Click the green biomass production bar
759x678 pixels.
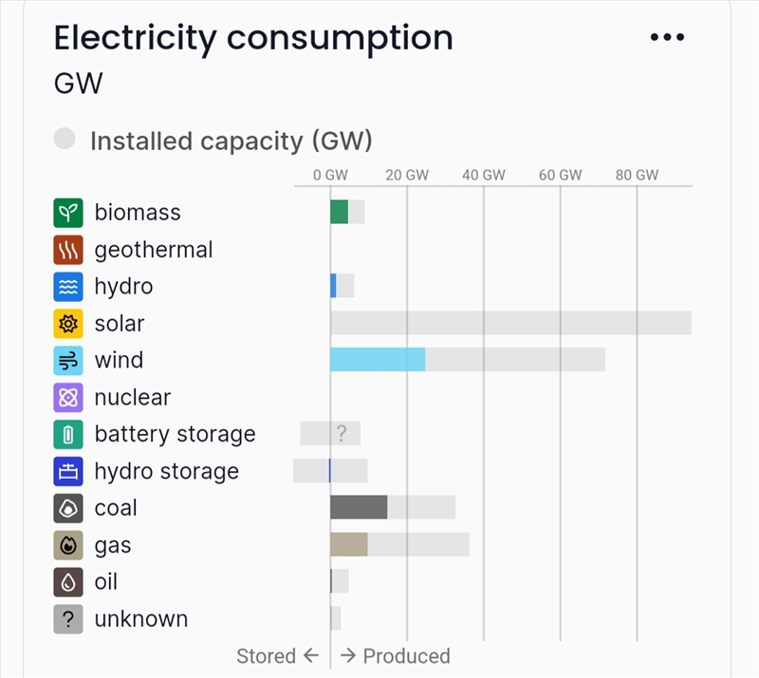[x=340, y=212]
